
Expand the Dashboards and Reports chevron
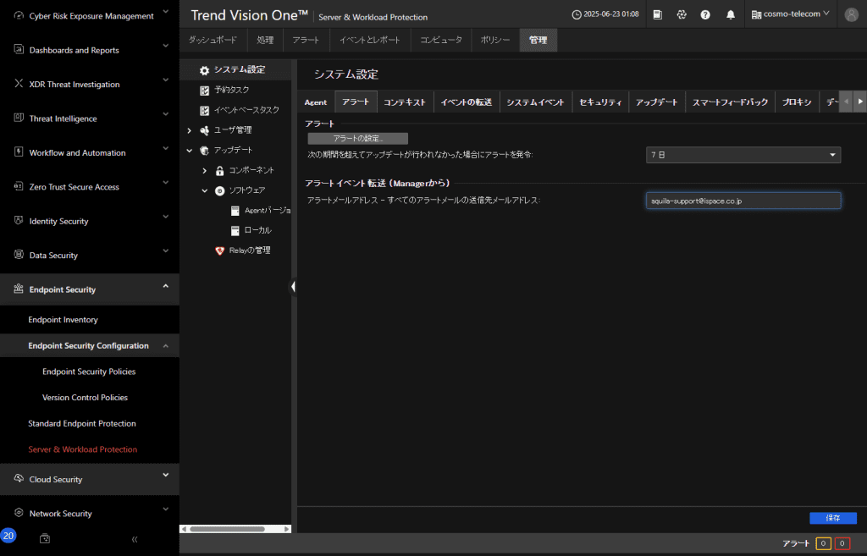click(x=165, y=46)
